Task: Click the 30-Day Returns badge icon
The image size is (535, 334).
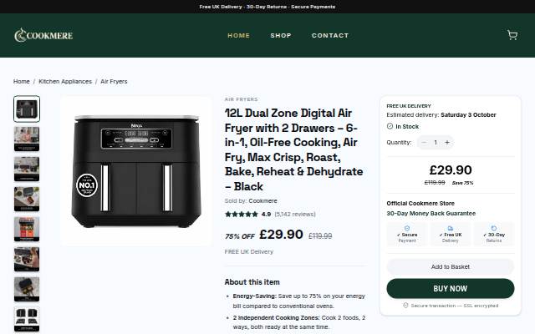Action: tap(494, 228)
